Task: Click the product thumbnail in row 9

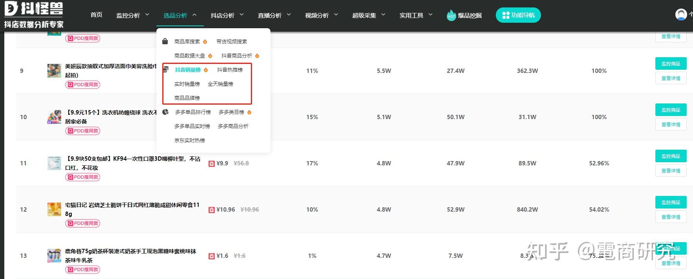Action: [54, 71]
